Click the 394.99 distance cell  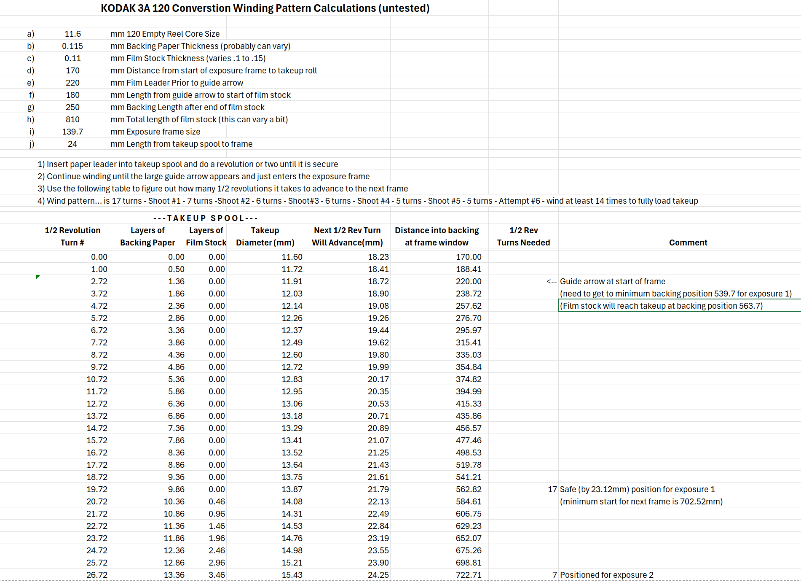click(x=469, y=391)
